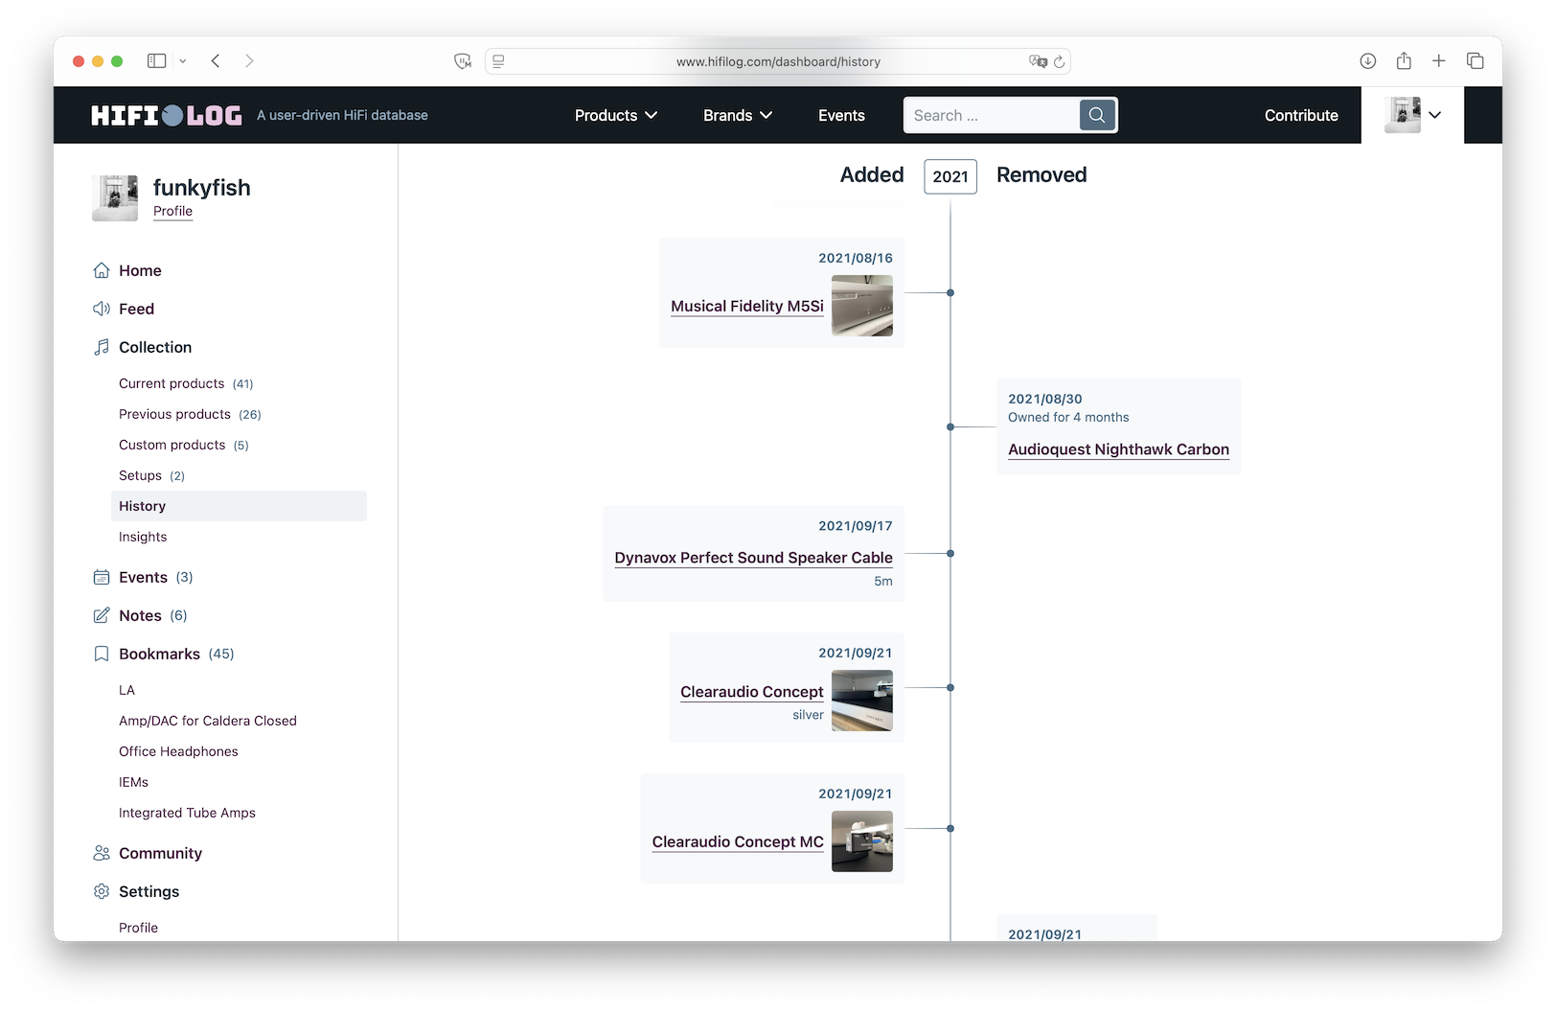Click the translate icon in address bar

coord(1038,61)
